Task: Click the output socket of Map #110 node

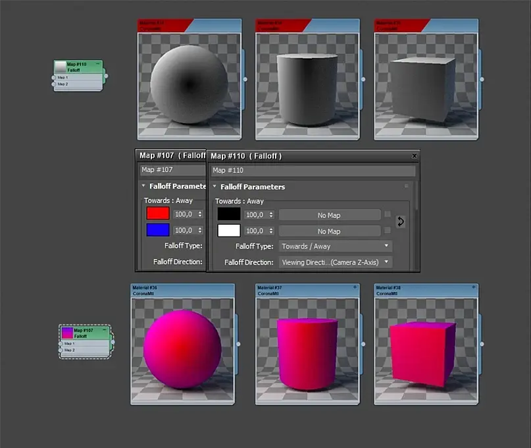Action: tap(106, 76)
